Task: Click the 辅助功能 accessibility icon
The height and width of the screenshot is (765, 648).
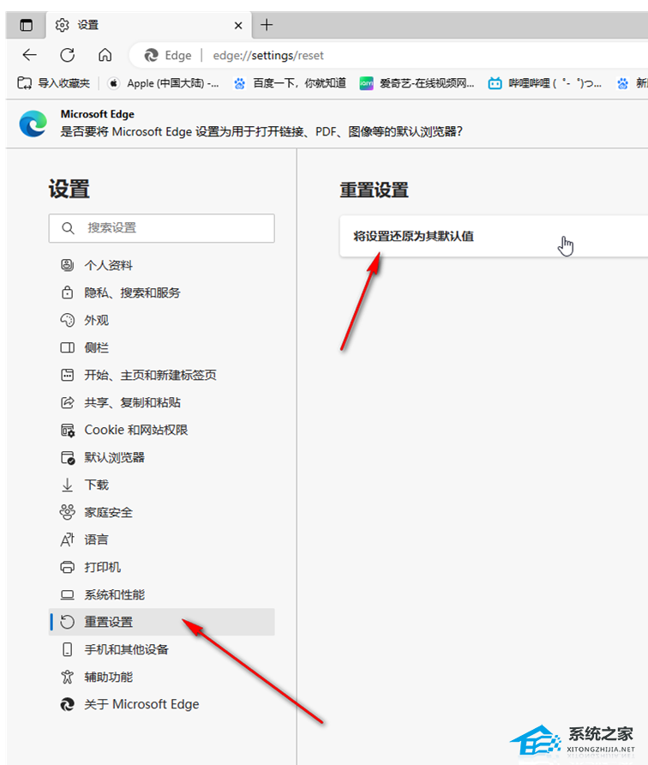Action: tap(68, 677)
